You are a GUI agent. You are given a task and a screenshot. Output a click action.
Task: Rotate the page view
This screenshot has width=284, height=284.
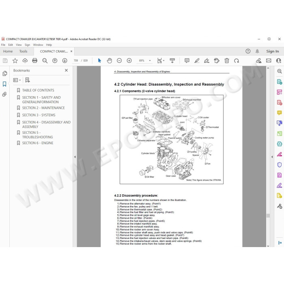click(237, 61)
